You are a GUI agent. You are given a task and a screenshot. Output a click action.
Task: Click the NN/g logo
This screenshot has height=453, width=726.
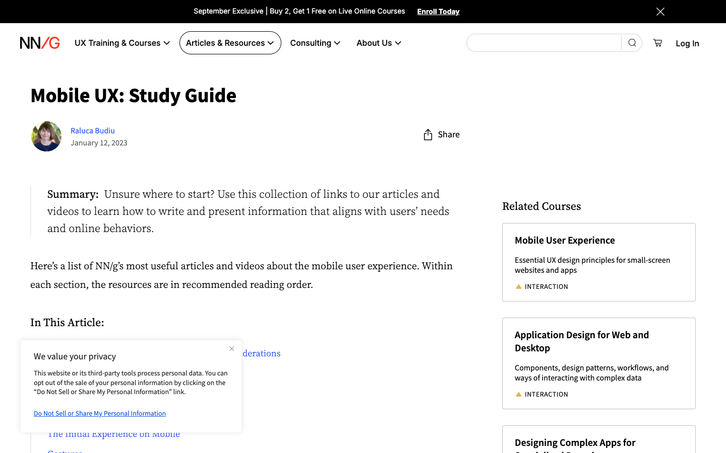click(40, 43)
